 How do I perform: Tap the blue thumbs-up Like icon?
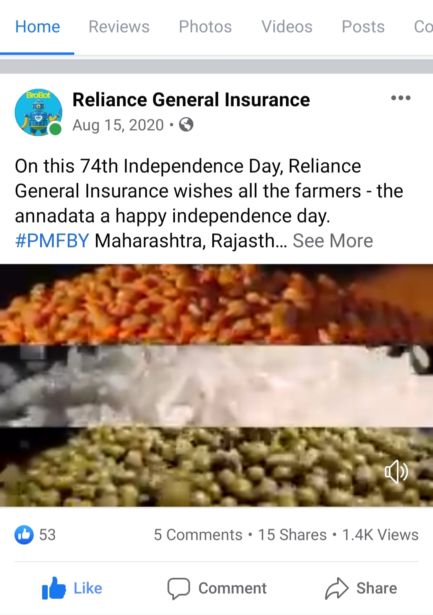point(54,588)
